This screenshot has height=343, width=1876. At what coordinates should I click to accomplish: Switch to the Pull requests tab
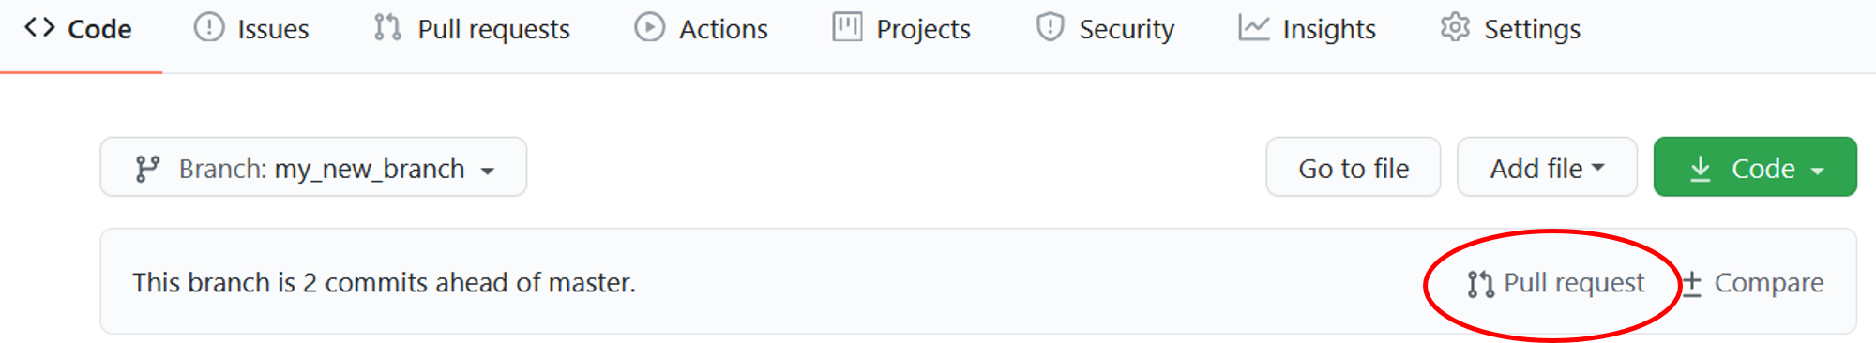coord(471,29)
